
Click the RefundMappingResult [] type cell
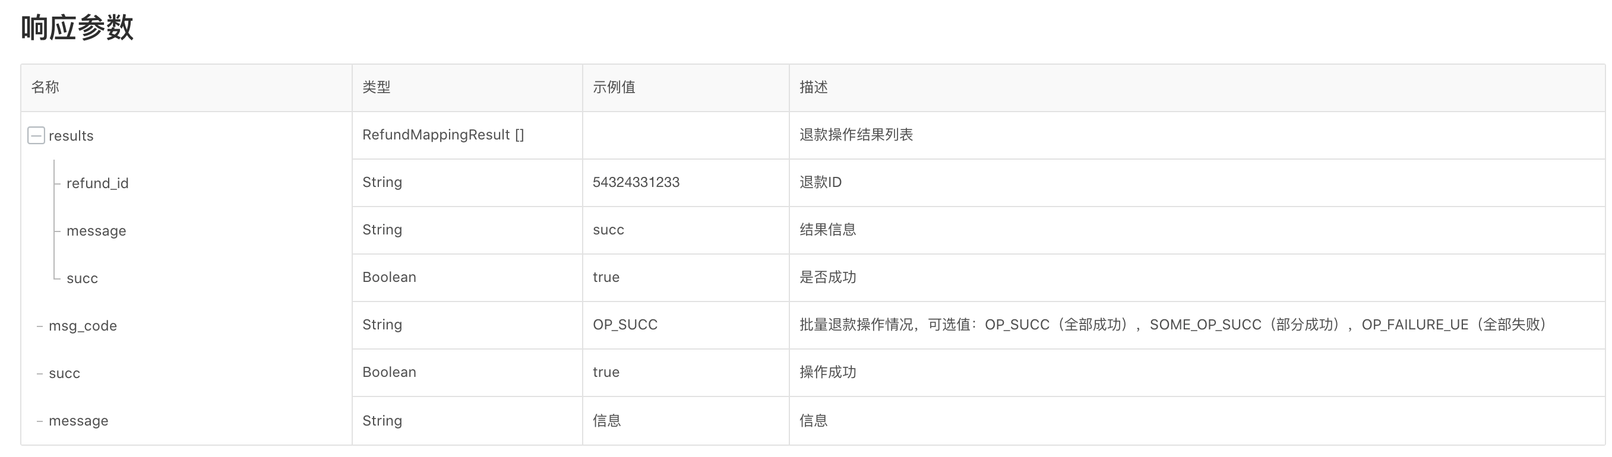coord(443,134)
